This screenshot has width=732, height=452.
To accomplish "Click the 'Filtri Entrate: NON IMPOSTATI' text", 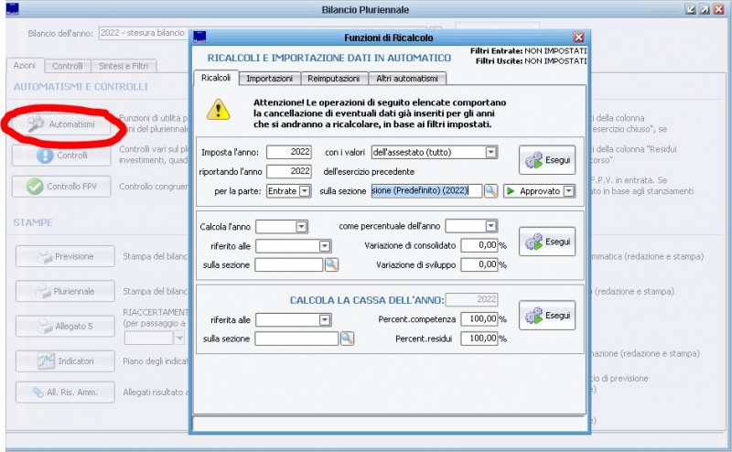I will [528, 51].
